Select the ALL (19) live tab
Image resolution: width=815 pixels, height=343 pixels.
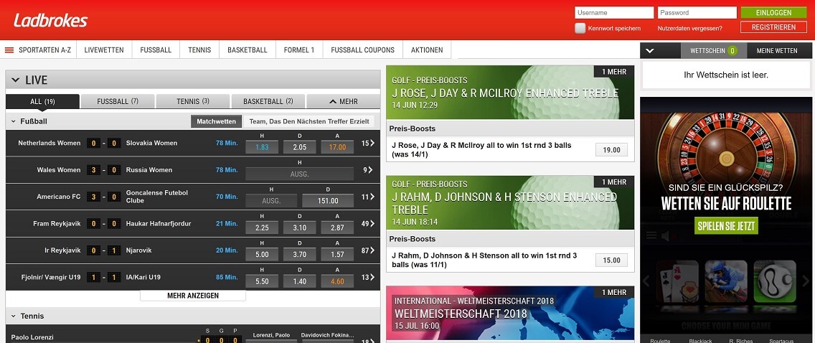click(x=42, y=101)
